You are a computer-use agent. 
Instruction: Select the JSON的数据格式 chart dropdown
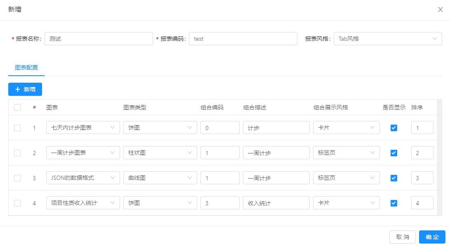pyautogui.click(x=83, y=178)
